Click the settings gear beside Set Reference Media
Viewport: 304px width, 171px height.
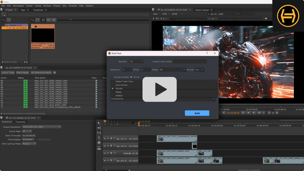(x=54, y=73)
